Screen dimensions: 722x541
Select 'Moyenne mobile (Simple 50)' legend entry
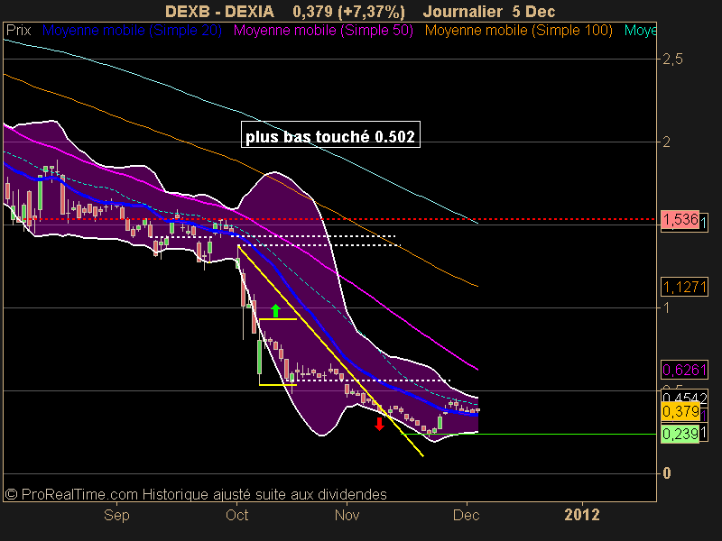click(323, 31)
